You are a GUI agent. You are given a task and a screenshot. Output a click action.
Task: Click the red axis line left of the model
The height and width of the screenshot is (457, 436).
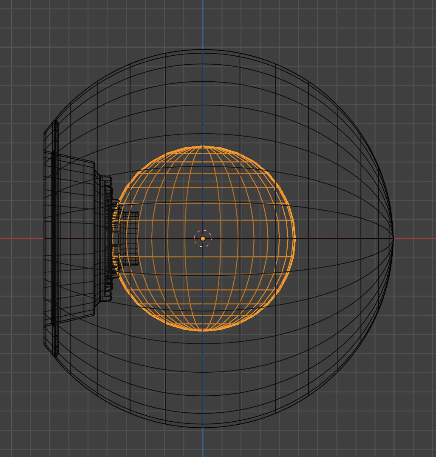[21, 238]
